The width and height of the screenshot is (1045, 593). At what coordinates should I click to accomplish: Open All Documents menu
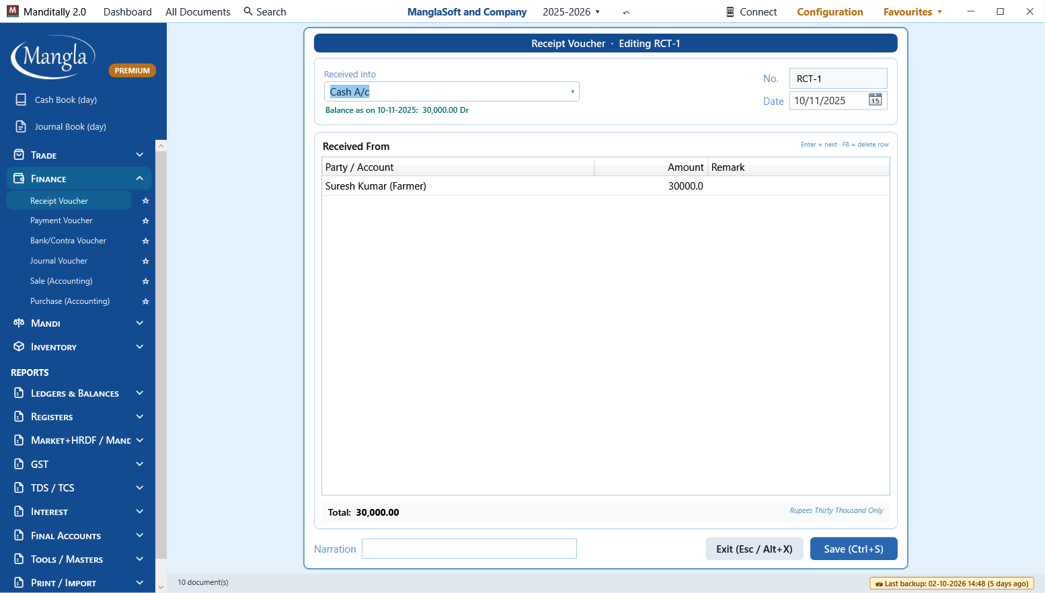(198, 12)
